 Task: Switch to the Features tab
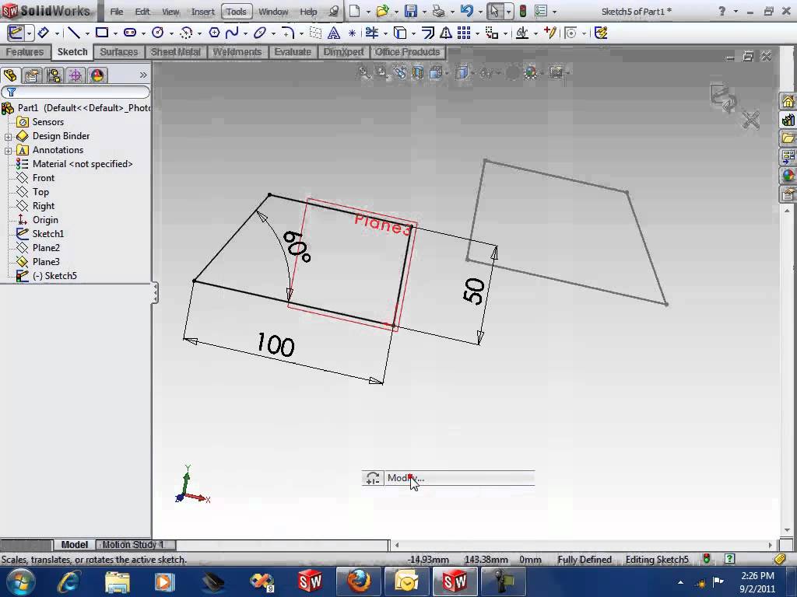point(26,52)
